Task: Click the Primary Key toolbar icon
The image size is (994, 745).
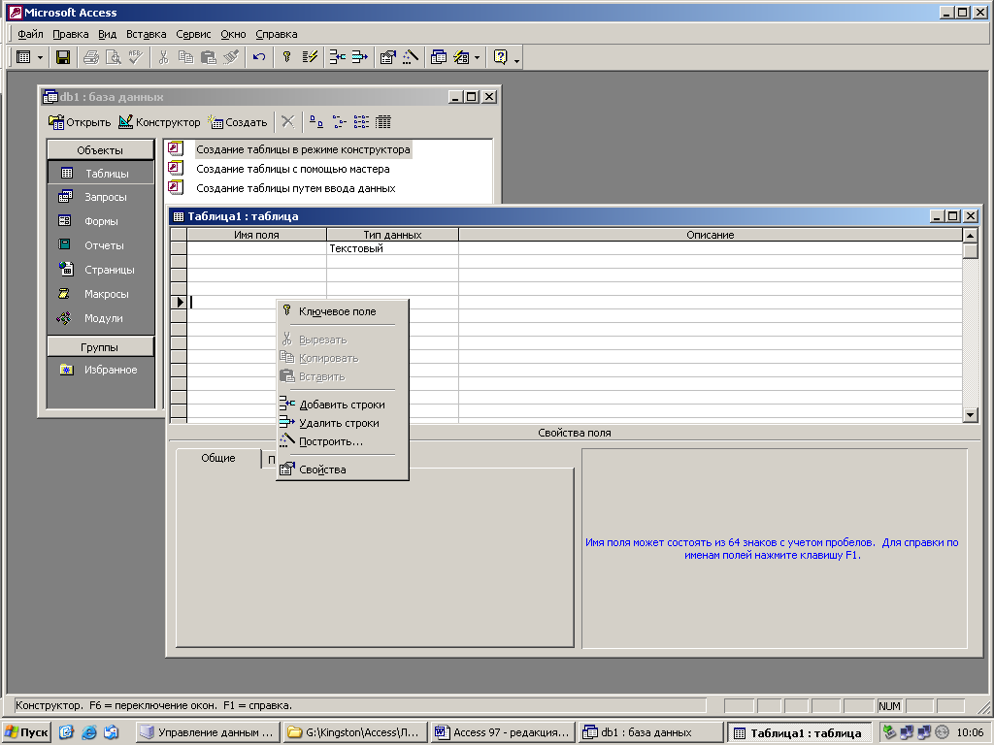Action: click(x=287, y=57)
